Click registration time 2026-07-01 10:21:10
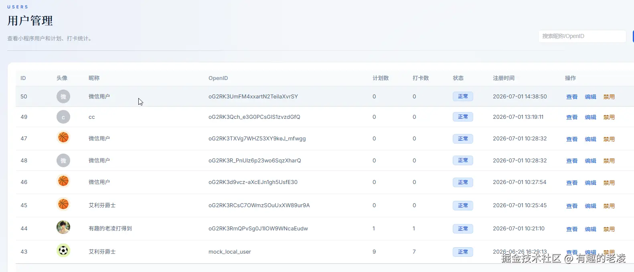634x272 pixels. pyautogui.click(x=519, y=228)
